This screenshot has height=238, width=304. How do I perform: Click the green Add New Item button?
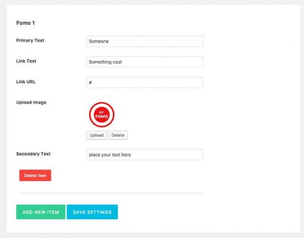point(40,212)
